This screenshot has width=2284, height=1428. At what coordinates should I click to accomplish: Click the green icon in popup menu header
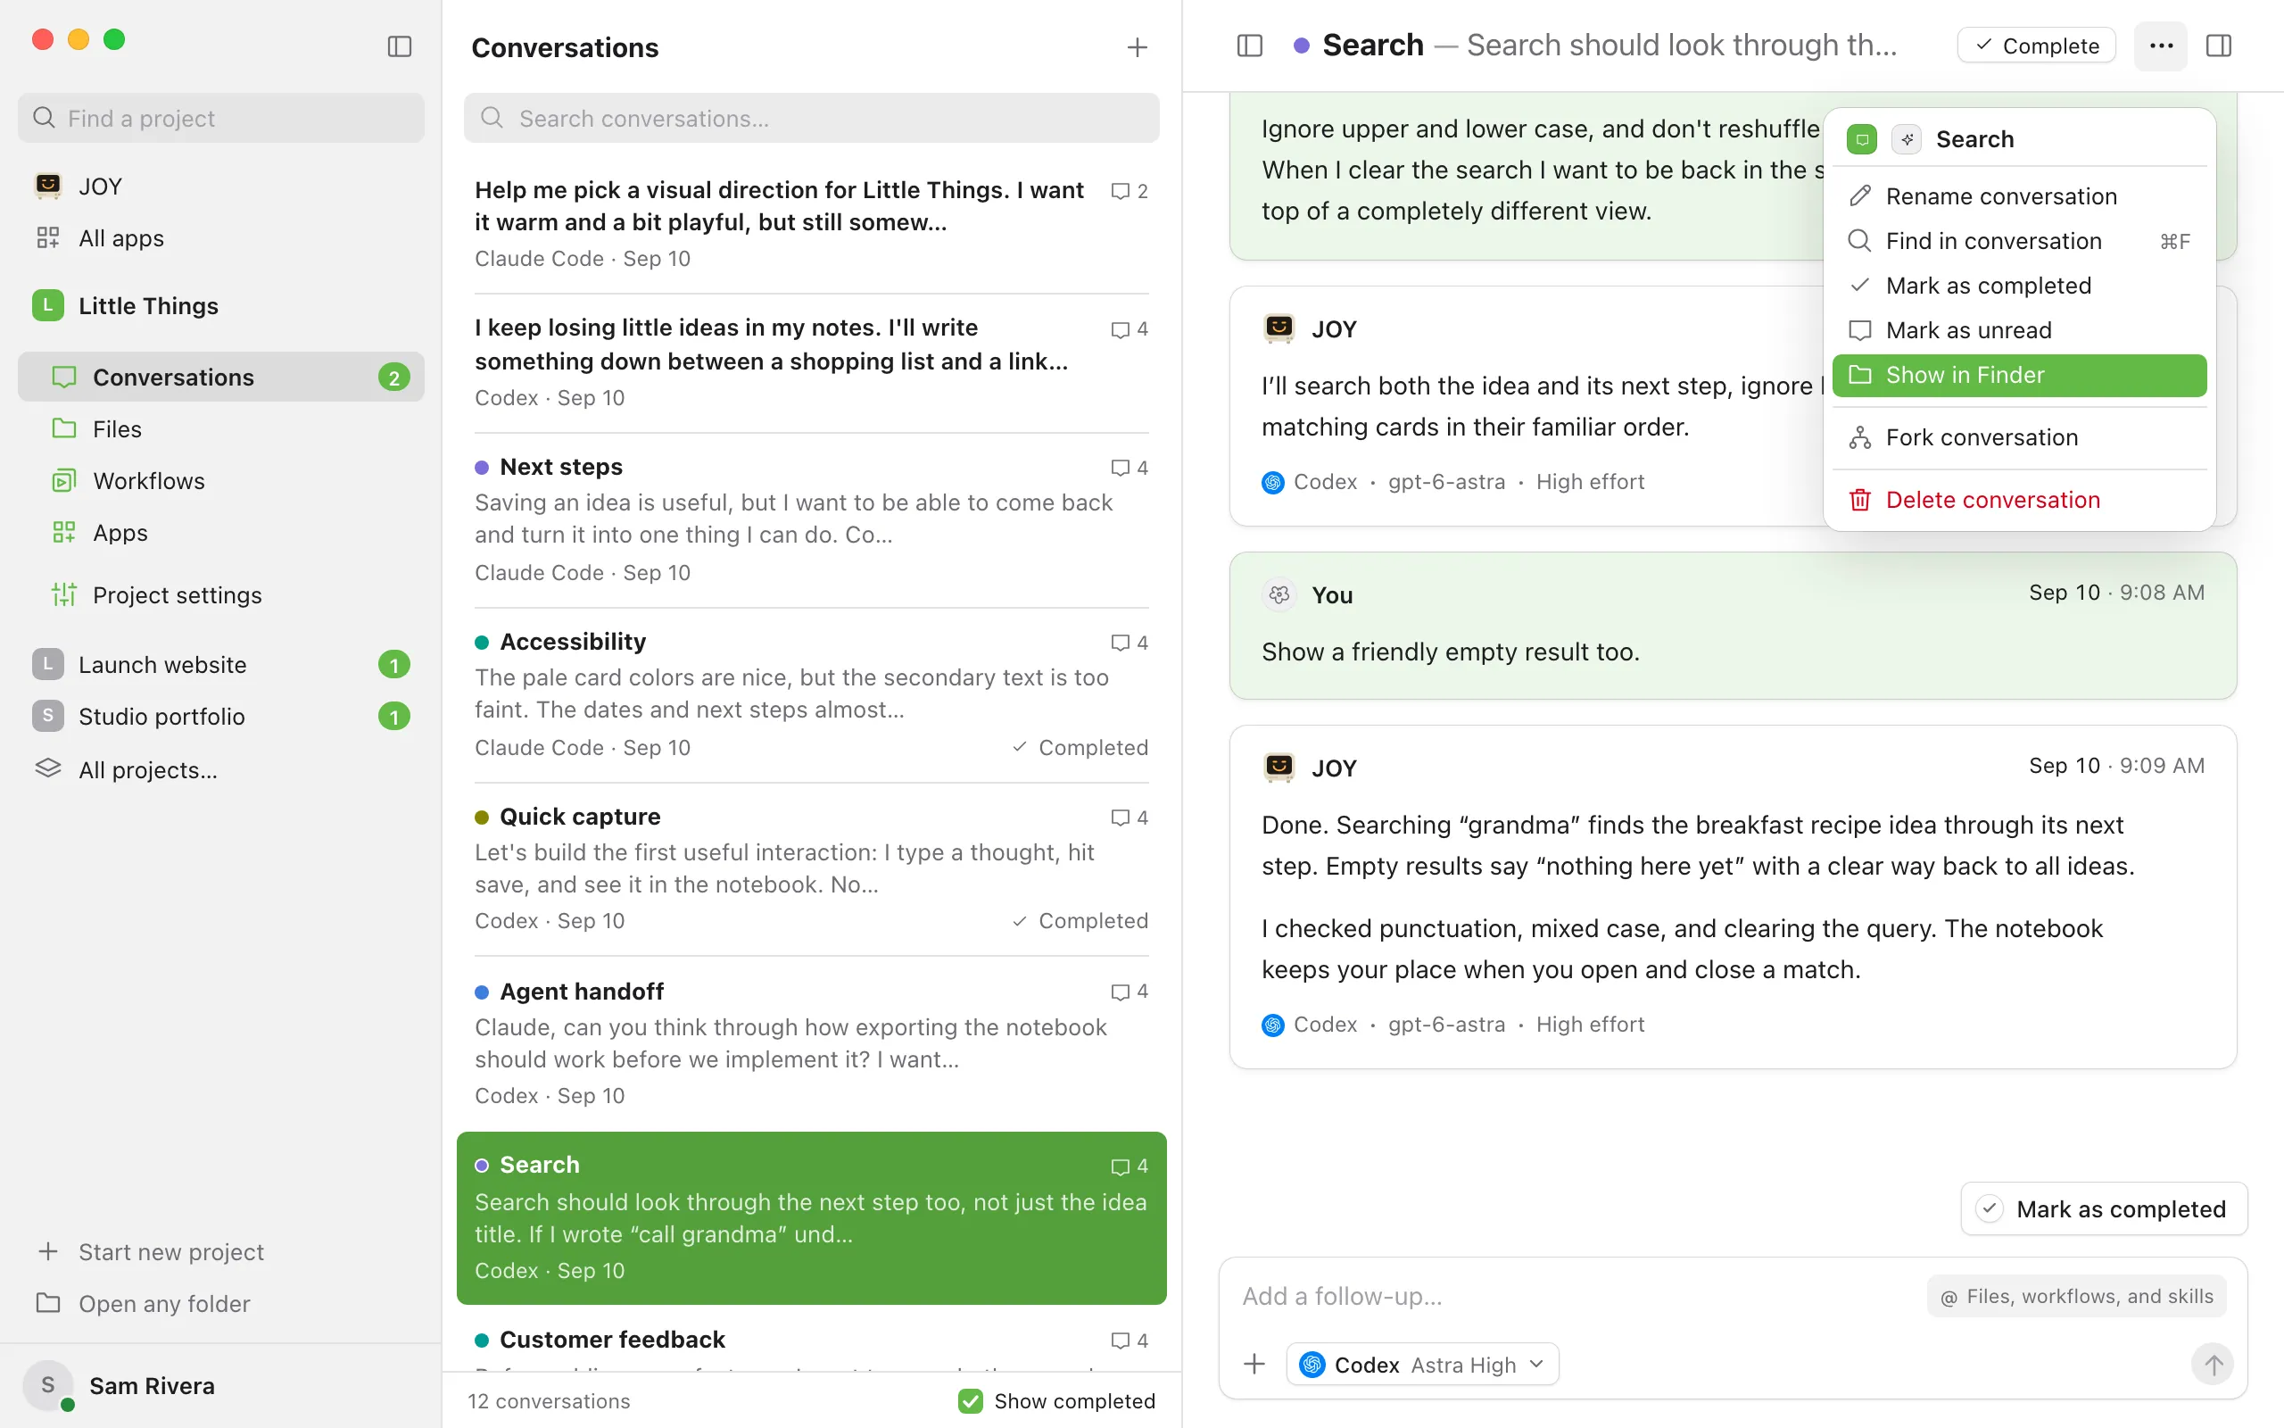(x=1861, y=140)
